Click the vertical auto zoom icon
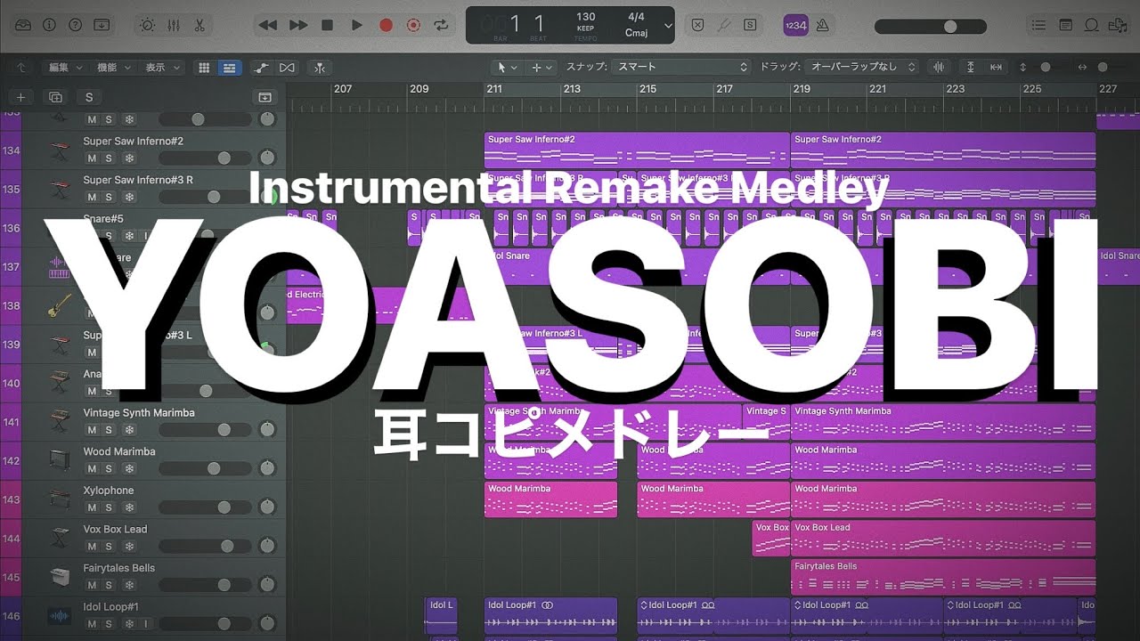The height and width of the screenshot is (641, 1140). [970, 68]
